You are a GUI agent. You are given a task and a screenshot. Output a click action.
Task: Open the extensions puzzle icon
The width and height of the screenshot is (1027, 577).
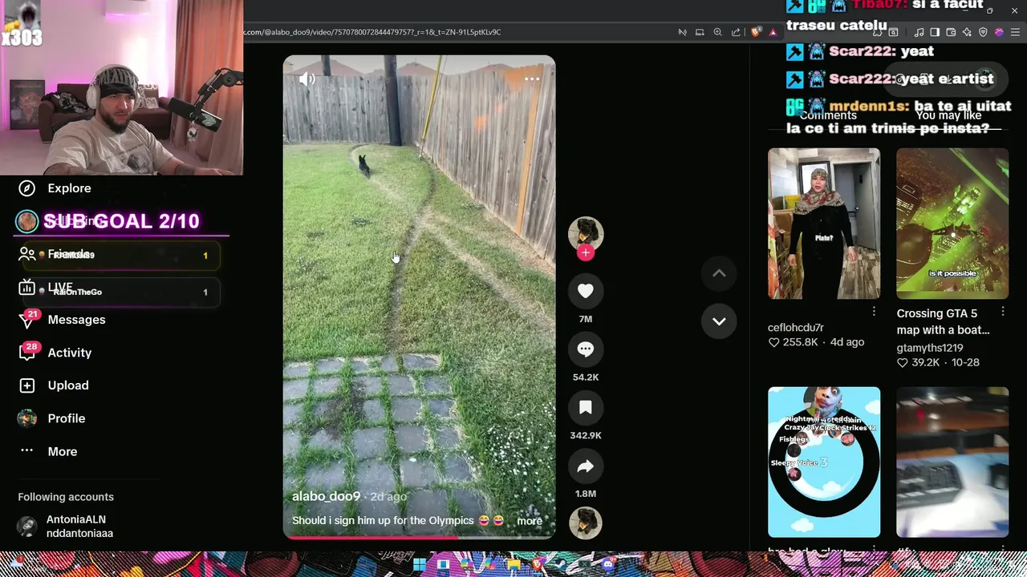[878, 32]
